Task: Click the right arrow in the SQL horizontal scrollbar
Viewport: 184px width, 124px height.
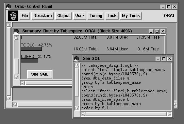Action: [169, 114]
